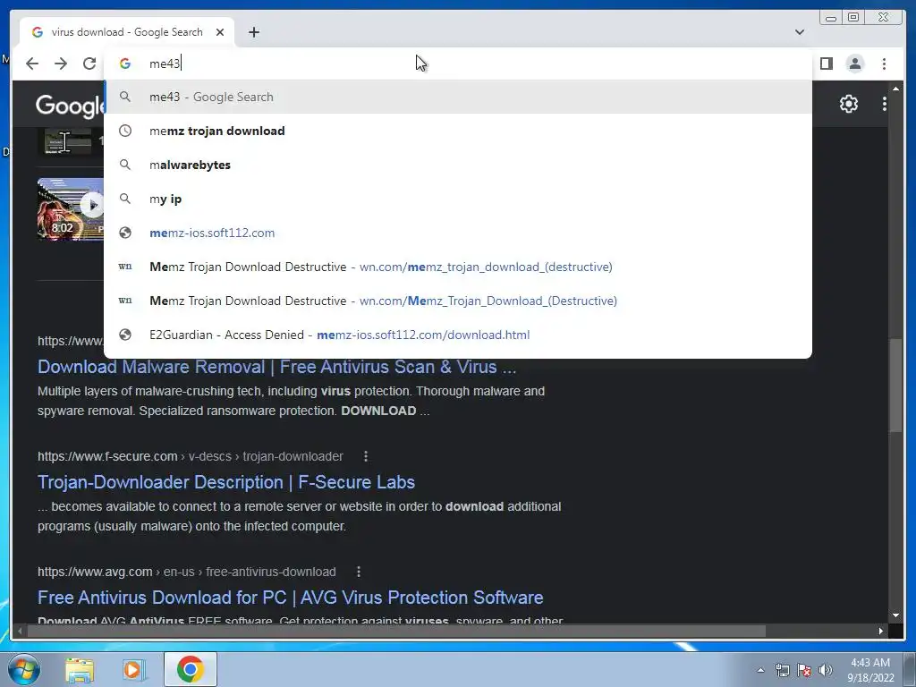The image size is (916, 687).
Task: Open 'Free Antivirus Download for PC' AVG result
Action: 291,597
